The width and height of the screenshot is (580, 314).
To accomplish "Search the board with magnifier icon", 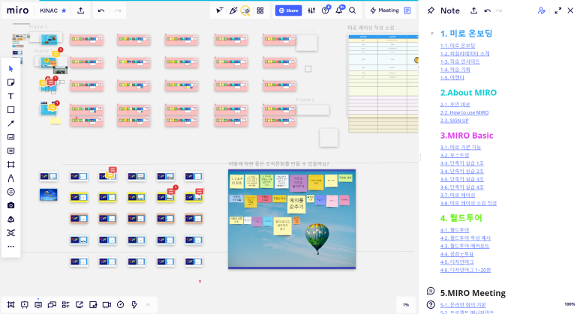I will (353, 10).
